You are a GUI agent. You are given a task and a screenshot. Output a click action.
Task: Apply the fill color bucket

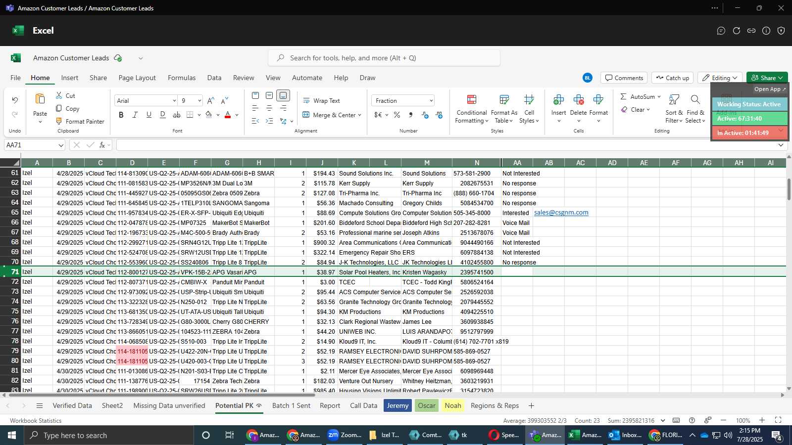tap(209, 115)
